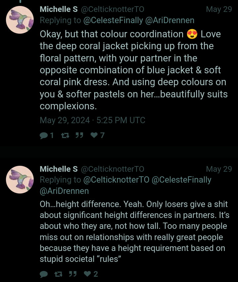Open @CelesteFinally mention in first tweet
Image resolution: width=238 pixels, height=282 pixels.
coord(113,20)
